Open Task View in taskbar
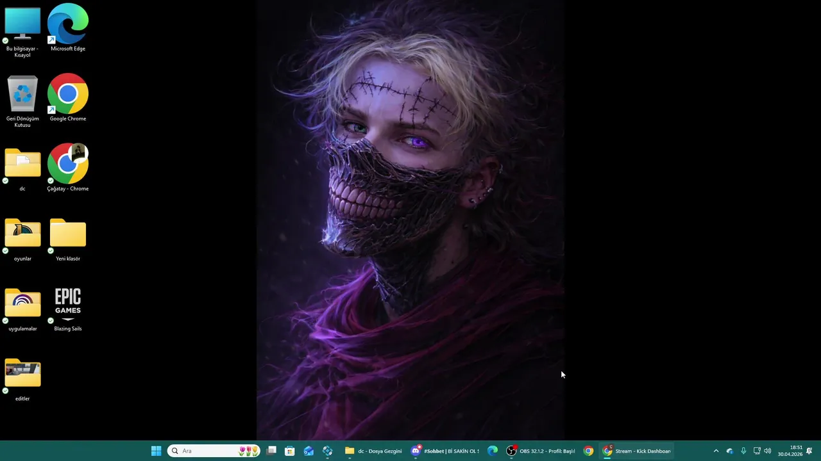The image size is (821, 461). (272, 451)
